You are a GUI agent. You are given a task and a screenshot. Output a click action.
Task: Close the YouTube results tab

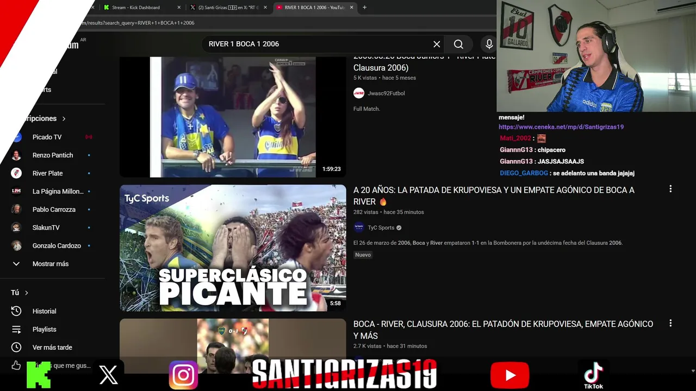point(352,8)
